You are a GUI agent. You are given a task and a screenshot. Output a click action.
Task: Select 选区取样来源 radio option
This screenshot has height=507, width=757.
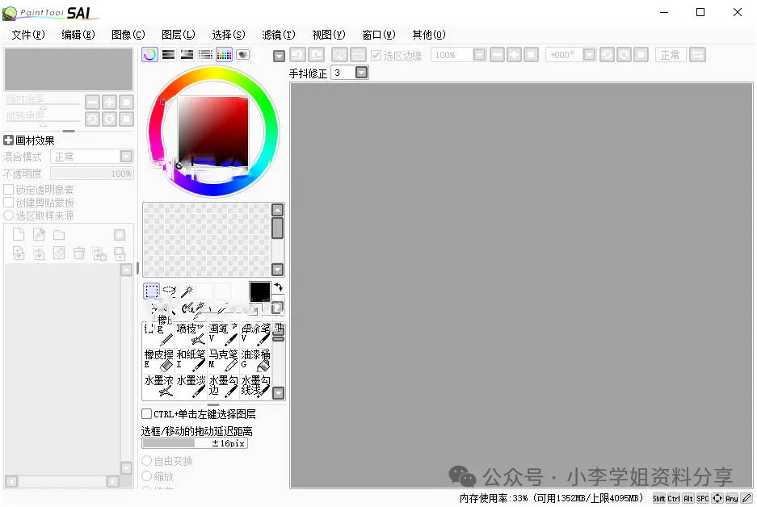coord(8,215)
